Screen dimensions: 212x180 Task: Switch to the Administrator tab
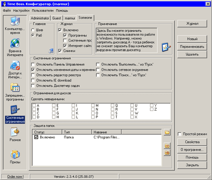[40, 18]
